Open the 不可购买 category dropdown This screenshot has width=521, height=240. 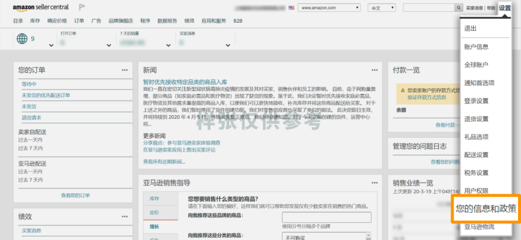(x=327, y=236)
